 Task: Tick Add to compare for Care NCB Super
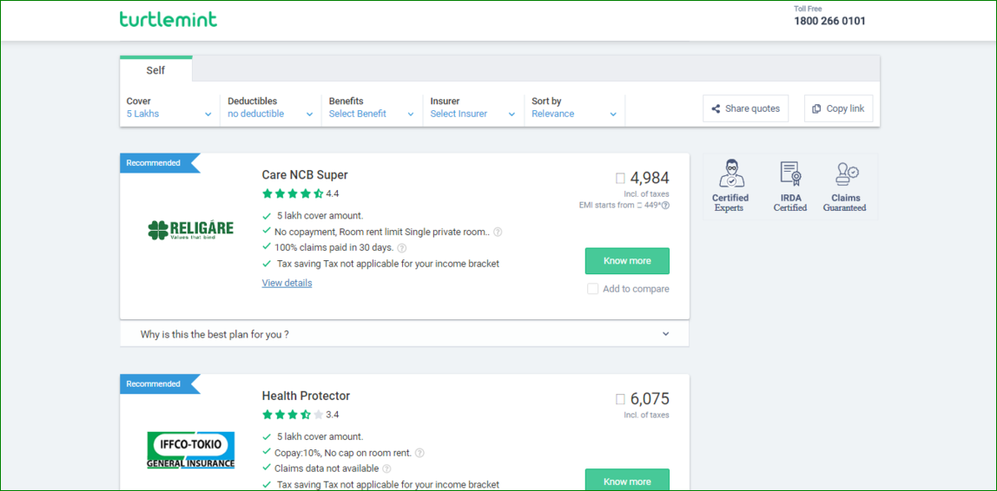[x=592, y=289]
